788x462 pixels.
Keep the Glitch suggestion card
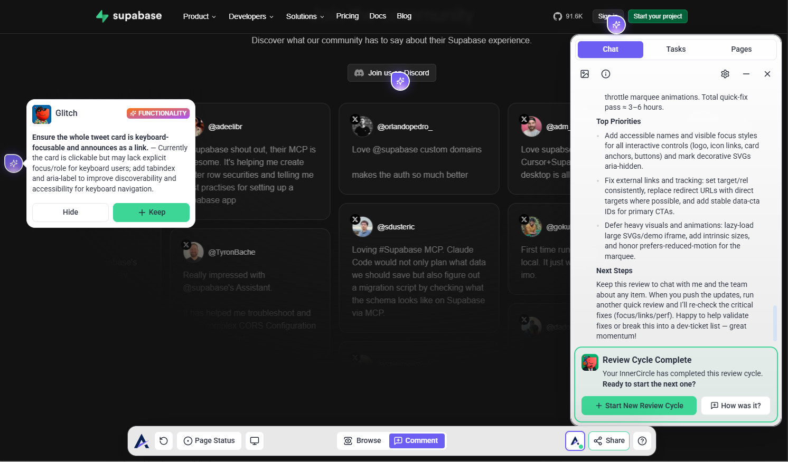151,213
